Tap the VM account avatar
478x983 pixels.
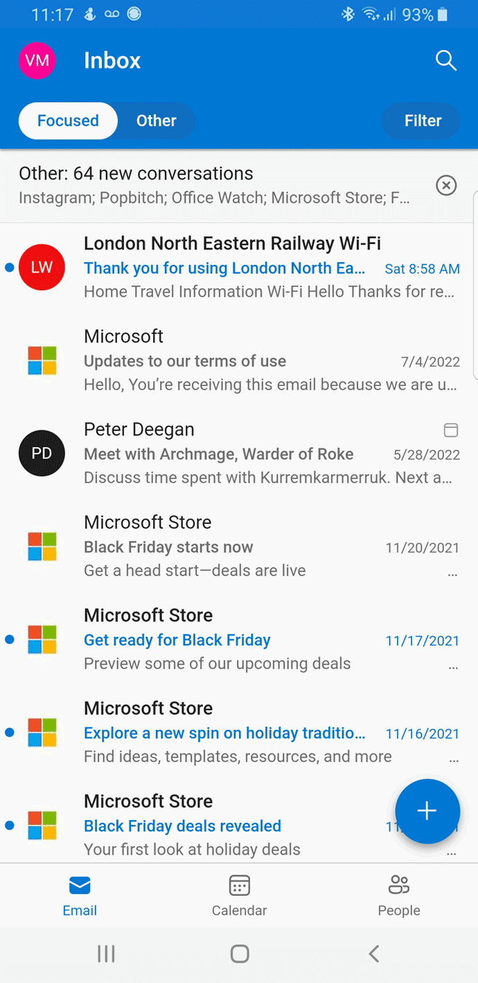(37, 61)
